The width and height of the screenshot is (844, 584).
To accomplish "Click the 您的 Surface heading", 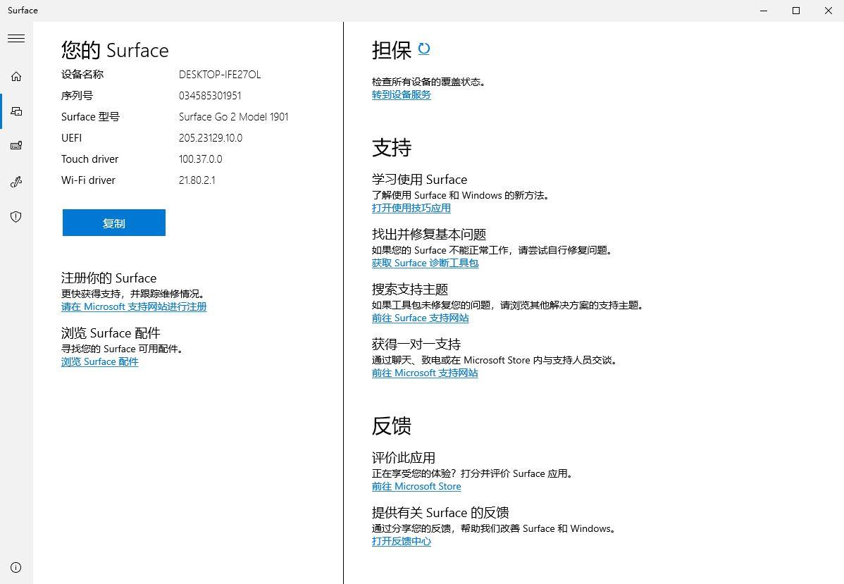I will (116, 50).
